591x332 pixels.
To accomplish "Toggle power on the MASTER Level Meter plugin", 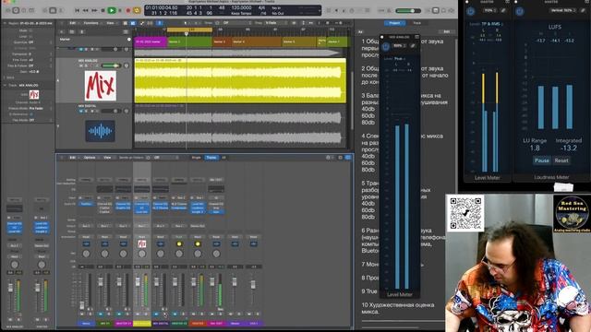I will coord(471,11).
